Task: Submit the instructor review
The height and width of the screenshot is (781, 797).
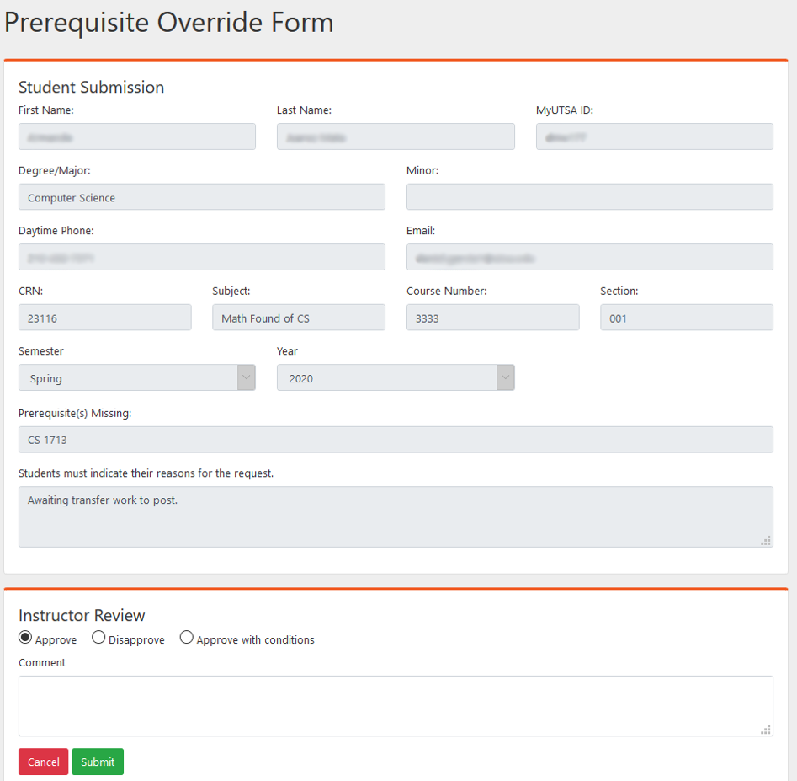Action: point(98,762)
